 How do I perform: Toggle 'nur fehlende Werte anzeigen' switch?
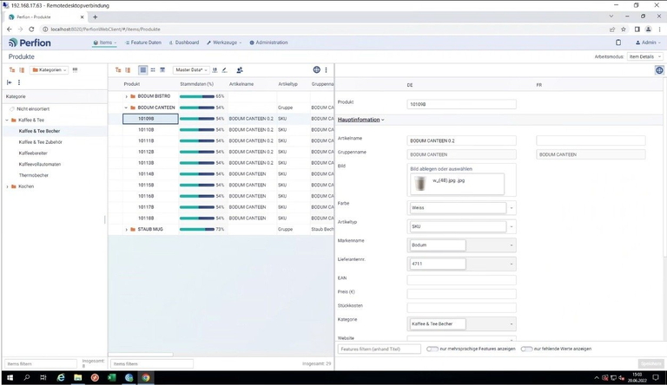pos(526,349)
